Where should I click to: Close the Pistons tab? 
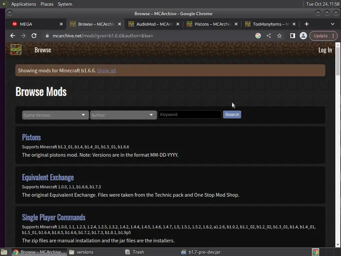click(236, 24)
